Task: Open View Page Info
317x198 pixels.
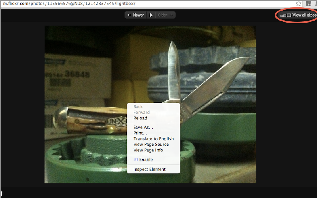Action: pos(153,150)
